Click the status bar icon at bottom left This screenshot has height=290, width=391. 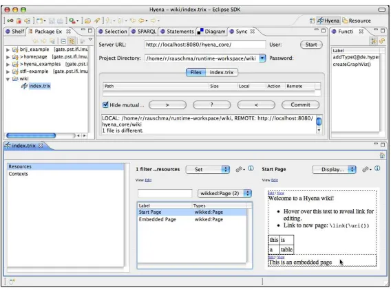click(x=12, y=282)
